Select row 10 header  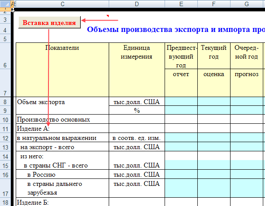click(5, 119)
